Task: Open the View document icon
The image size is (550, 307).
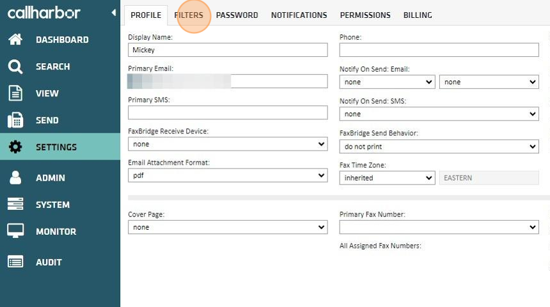Action: (15, 93)
